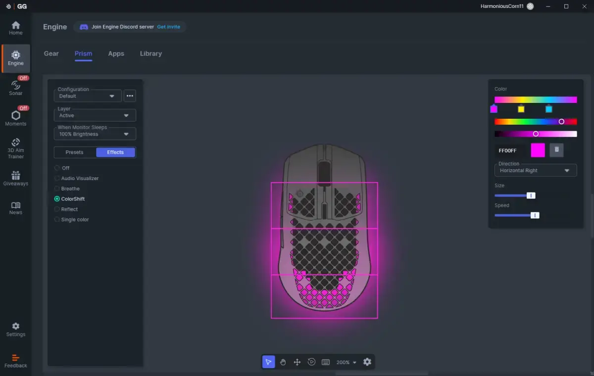Image resolution: width=594 pixels, height=376 pixels.
Task: Click the Size slider handle
Action: (x=531, y=195)
